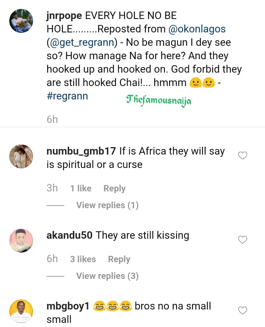Screen dimensions: 265x327
Task: Open the @okonlagos mention link
Action: [198, 29]
